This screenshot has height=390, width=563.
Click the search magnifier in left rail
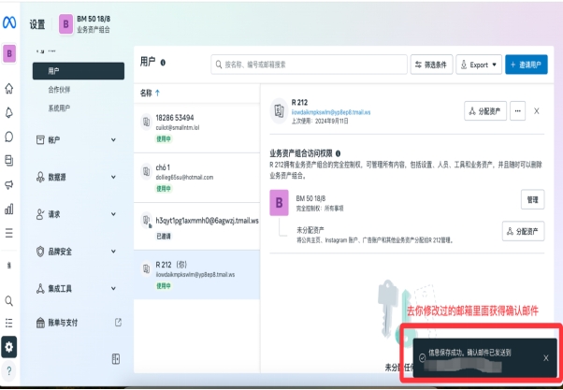coord(9,301)
